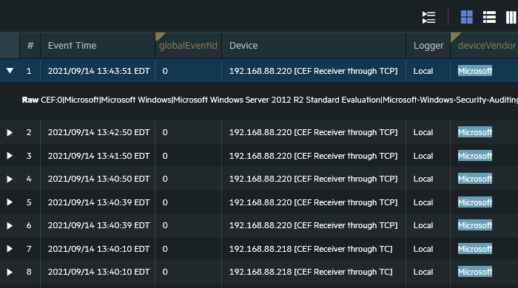518x288 pixels.
Task: Click the # column header
Action: (30, 46)
